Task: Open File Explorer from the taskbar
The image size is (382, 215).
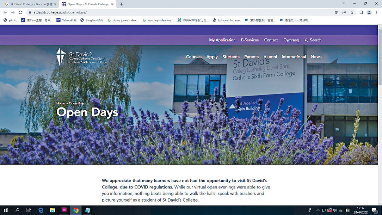Action: pos(52,210)
